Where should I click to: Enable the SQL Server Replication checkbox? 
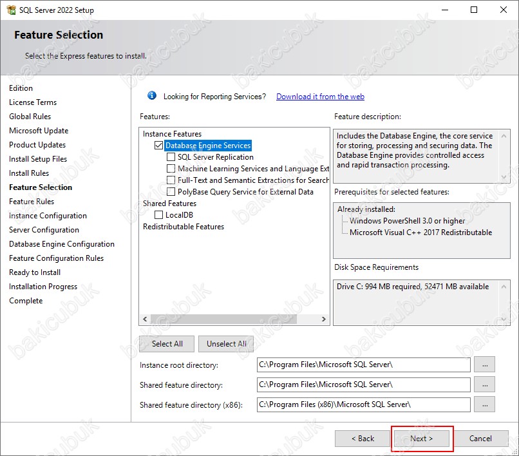(x=171, y=157)
